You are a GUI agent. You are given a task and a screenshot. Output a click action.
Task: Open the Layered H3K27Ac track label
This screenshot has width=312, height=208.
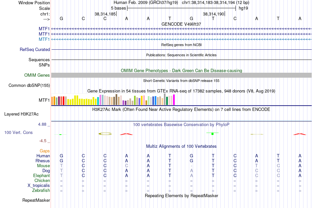[21, 114]
